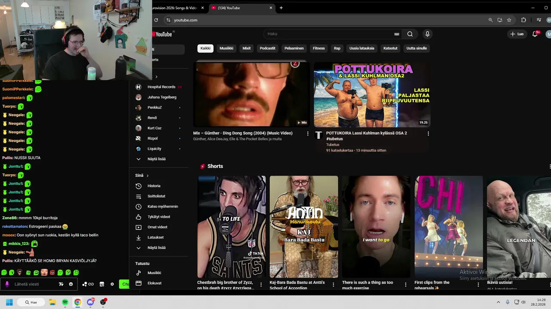Open the YouTube notifications bell
Screen dimensions: 551x309
click(x=535, y=34)
